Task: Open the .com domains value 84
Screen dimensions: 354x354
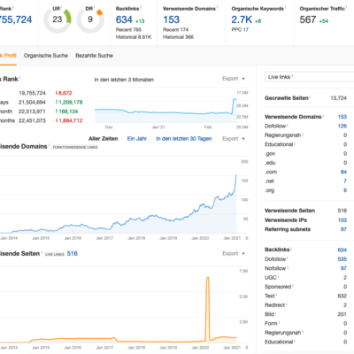Action: [x=343, y=172]
